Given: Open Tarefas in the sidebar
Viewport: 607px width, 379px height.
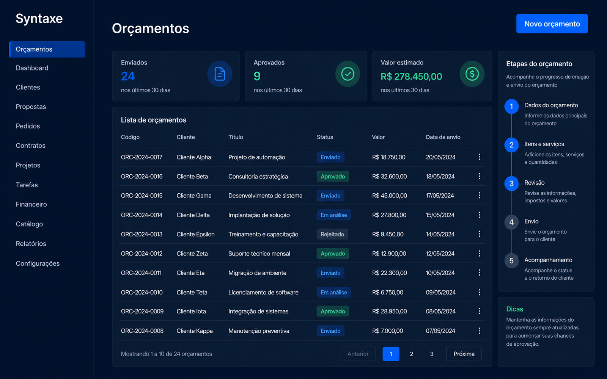Looking at the screenshot, I should click(27, 185).
